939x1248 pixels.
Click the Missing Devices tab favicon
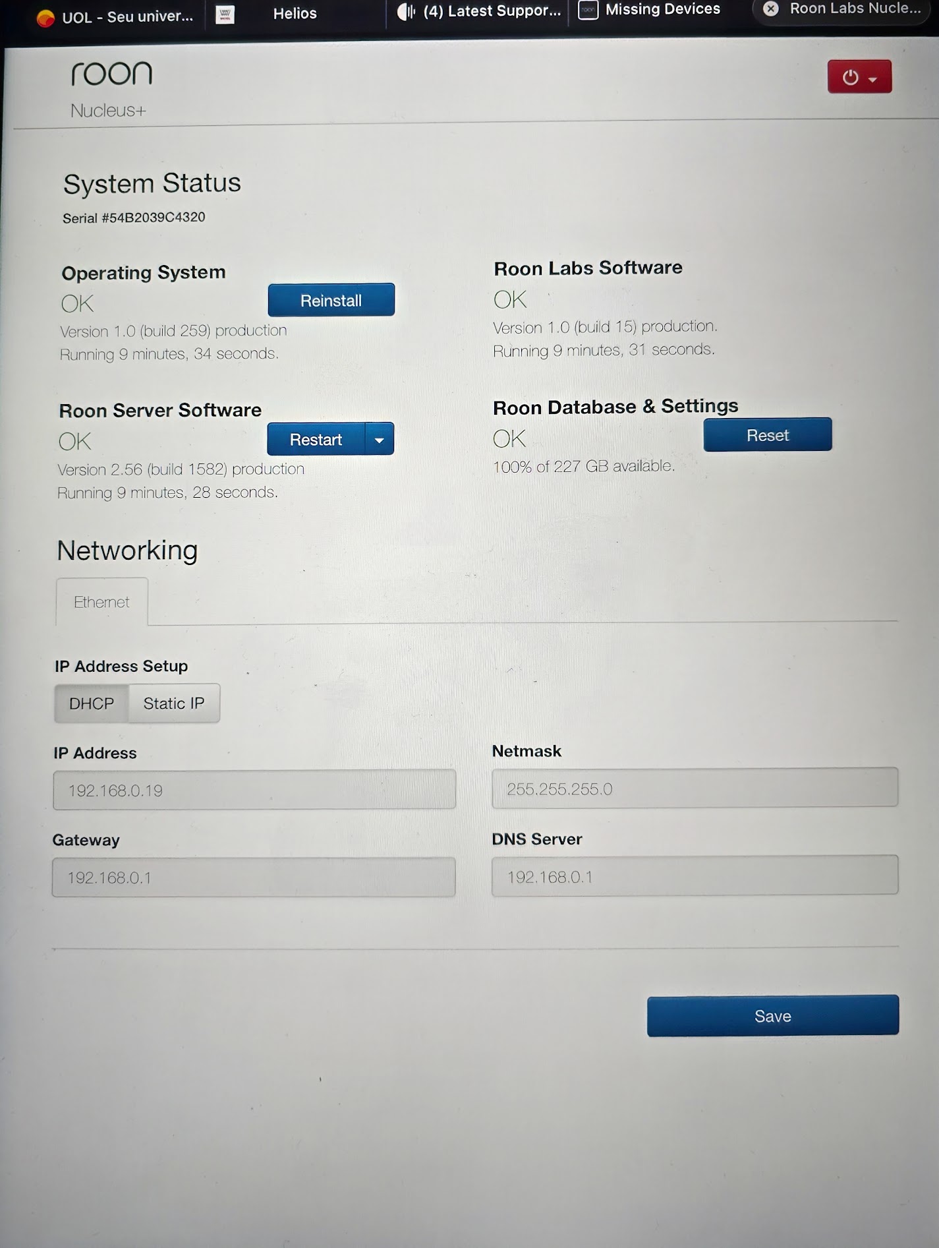[588, 10]
